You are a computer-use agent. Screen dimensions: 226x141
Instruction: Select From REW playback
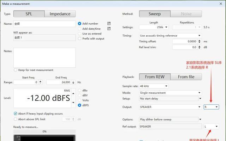pos(155,77)
